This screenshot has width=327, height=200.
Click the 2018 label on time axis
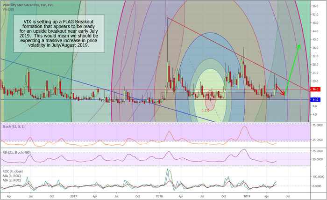159,196
